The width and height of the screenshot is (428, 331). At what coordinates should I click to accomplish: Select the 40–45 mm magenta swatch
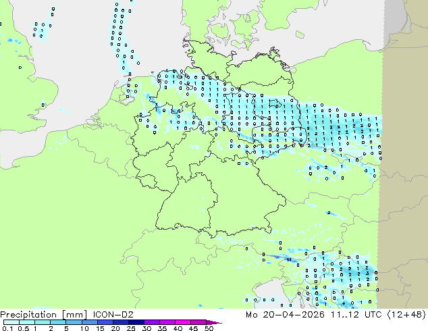click(x=183, y=322)
